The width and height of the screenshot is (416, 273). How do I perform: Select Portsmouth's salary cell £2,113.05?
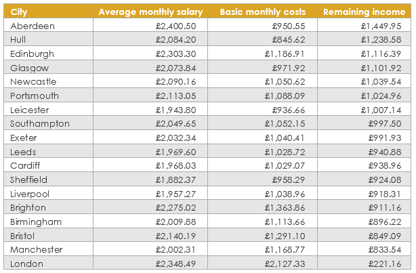176,96
